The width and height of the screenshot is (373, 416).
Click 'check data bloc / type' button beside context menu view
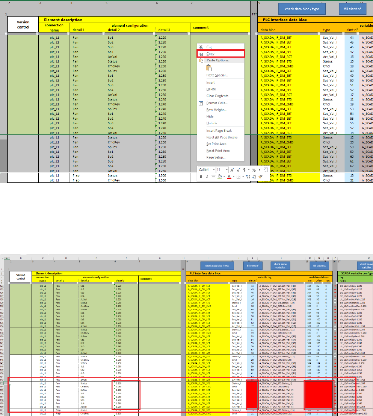pyautogui.click(x=302, y=9)
